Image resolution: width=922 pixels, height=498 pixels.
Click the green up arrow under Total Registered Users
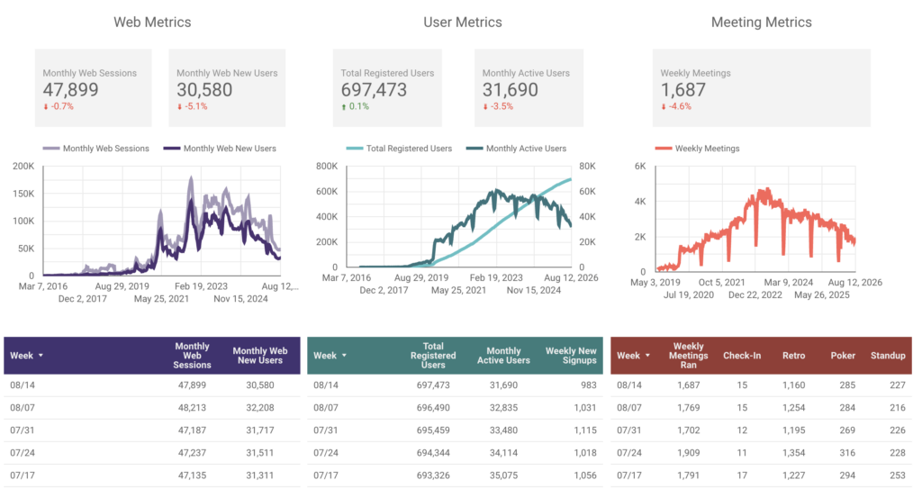tap(344, 107)
